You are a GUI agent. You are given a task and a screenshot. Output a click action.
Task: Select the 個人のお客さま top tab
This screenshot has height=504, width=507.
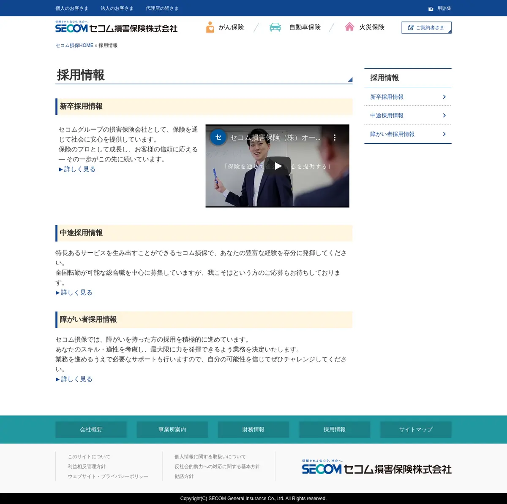72,8
